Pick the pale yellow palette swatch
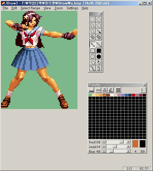Viewport: 153px width, 171px height. (94, 95)
